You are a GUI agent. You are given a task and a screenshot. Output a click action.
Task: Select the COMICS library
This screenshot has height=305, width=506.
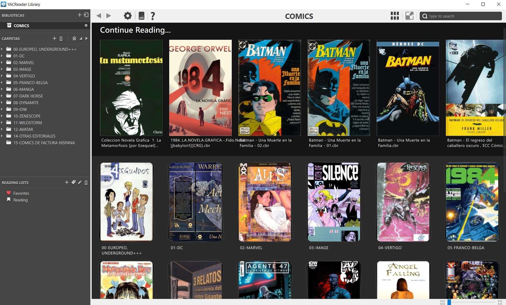[45, 25]
